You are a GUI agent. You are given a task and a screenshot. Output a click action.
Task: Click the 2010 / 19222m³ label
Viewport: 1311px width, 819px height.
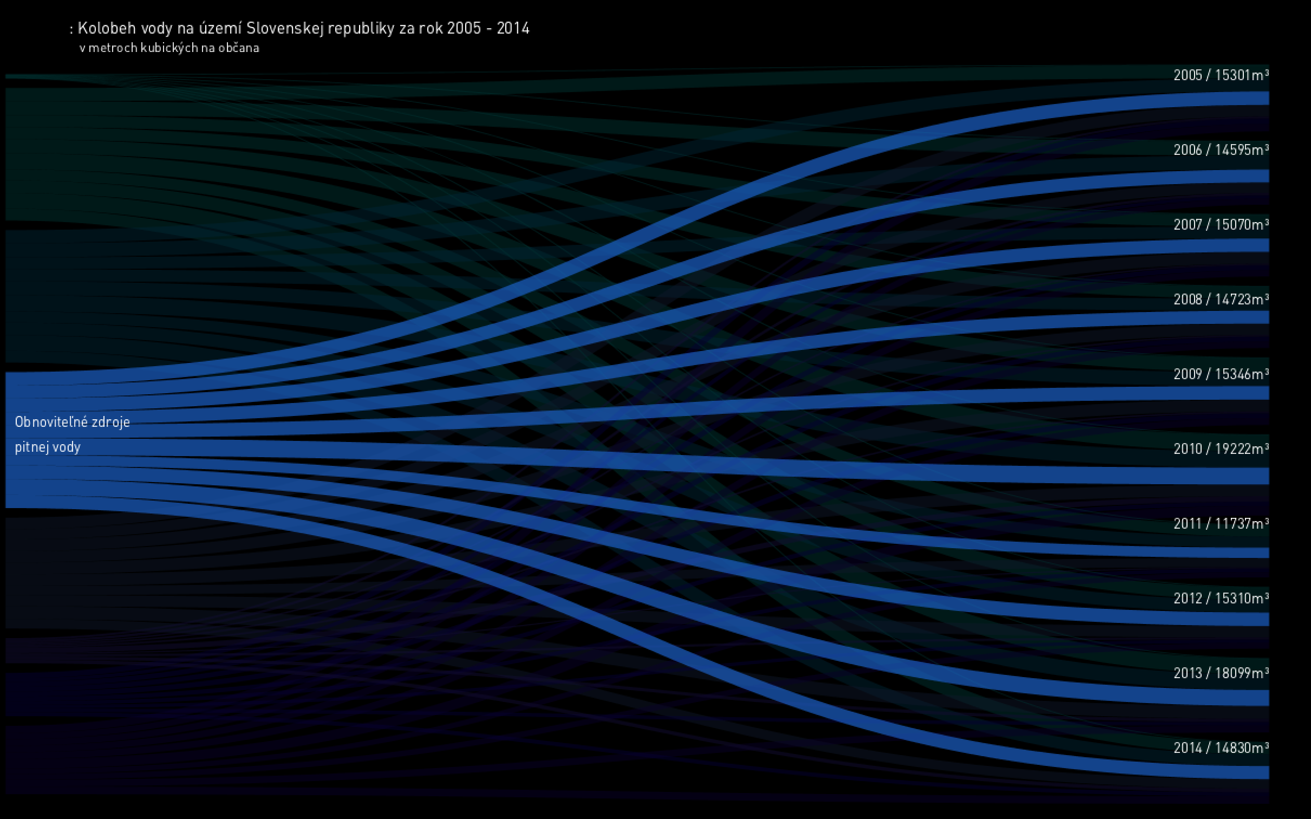[1221, 449]
